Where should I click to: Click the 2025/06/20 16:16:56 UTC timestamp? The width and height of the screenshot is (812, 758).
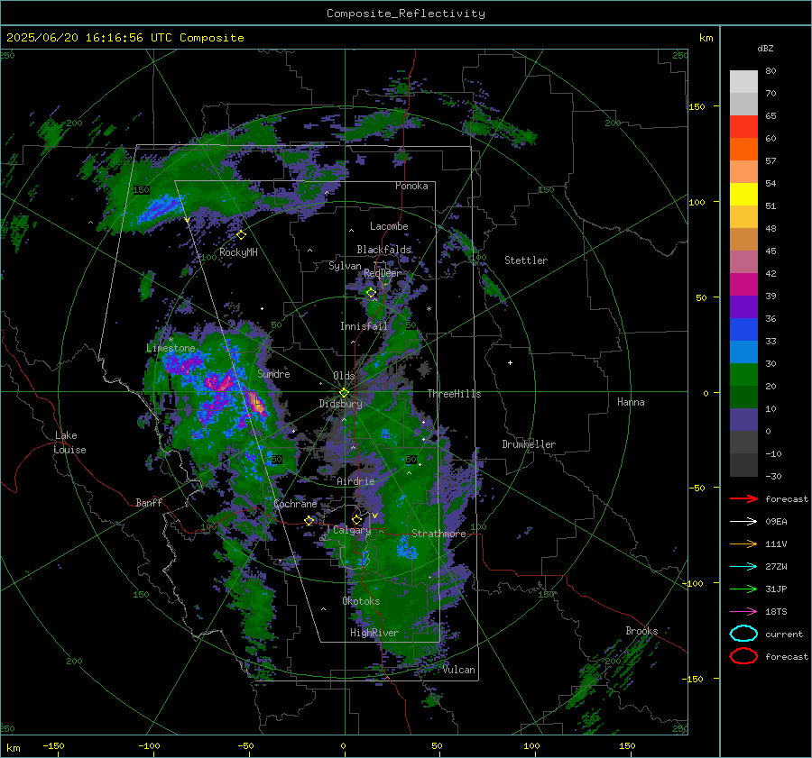(88, 38)
